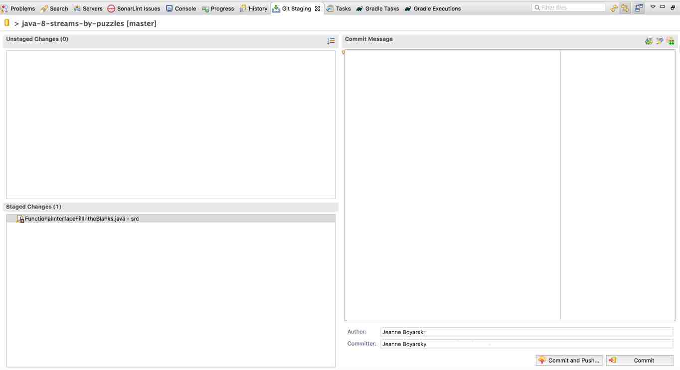Toggle Amend previous commit icon
Screen dimensions: 680x370
(x=649, y=41)
